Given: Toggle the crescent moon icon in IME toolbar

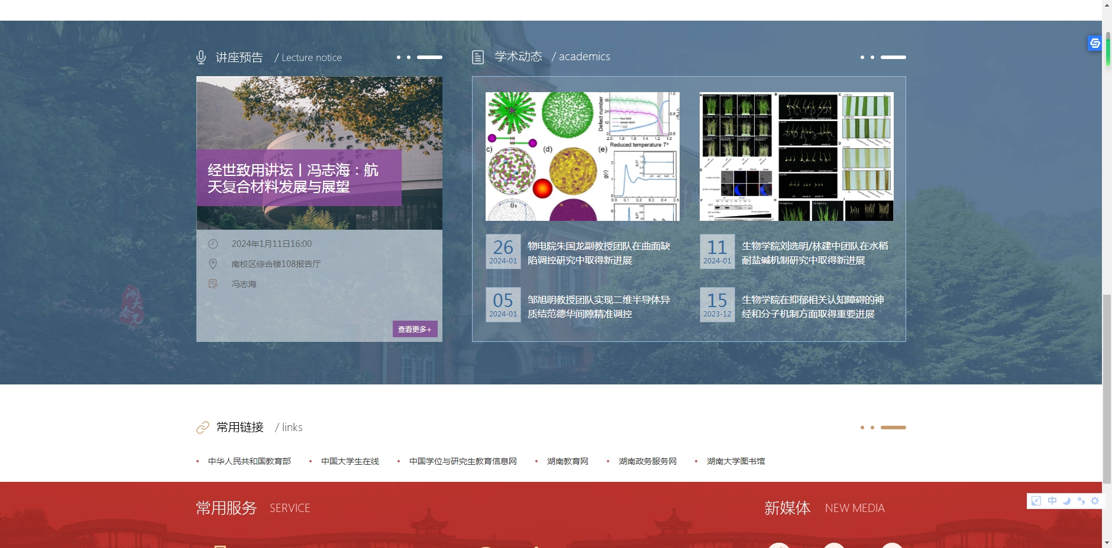Looking at the screenshot, I should [x=1066, y=501].
